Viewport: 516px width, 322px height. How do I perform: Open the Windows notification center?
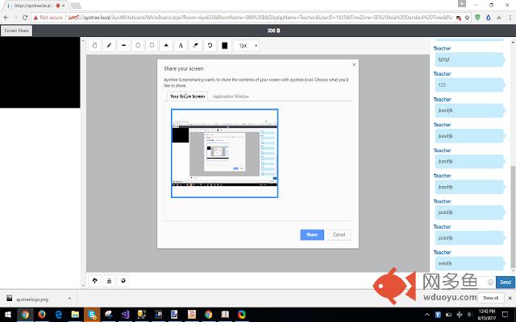[506, 315]
